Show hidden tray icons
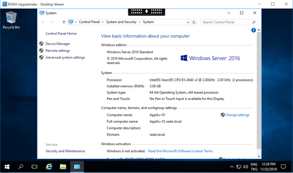Image resolution: width=293 pixels, height=173 pixels. [231, 167]
